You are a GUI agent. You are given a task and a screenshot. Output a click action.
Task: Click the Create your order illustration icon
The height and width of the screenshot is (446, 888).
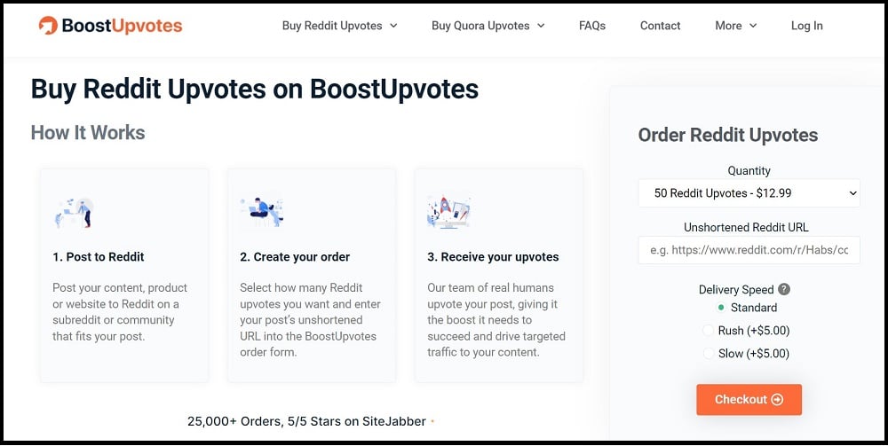pos(261,212)
